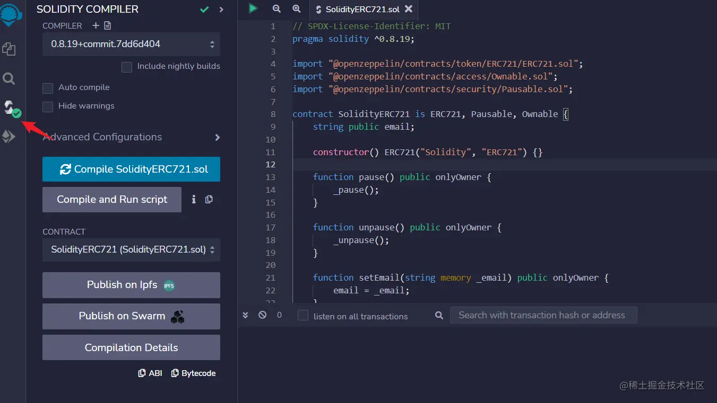The width and height of the screenshot is (717, 403).
Task: Click Publish on Swarm button
Action: pyautogui.click(x=131, y=316)
